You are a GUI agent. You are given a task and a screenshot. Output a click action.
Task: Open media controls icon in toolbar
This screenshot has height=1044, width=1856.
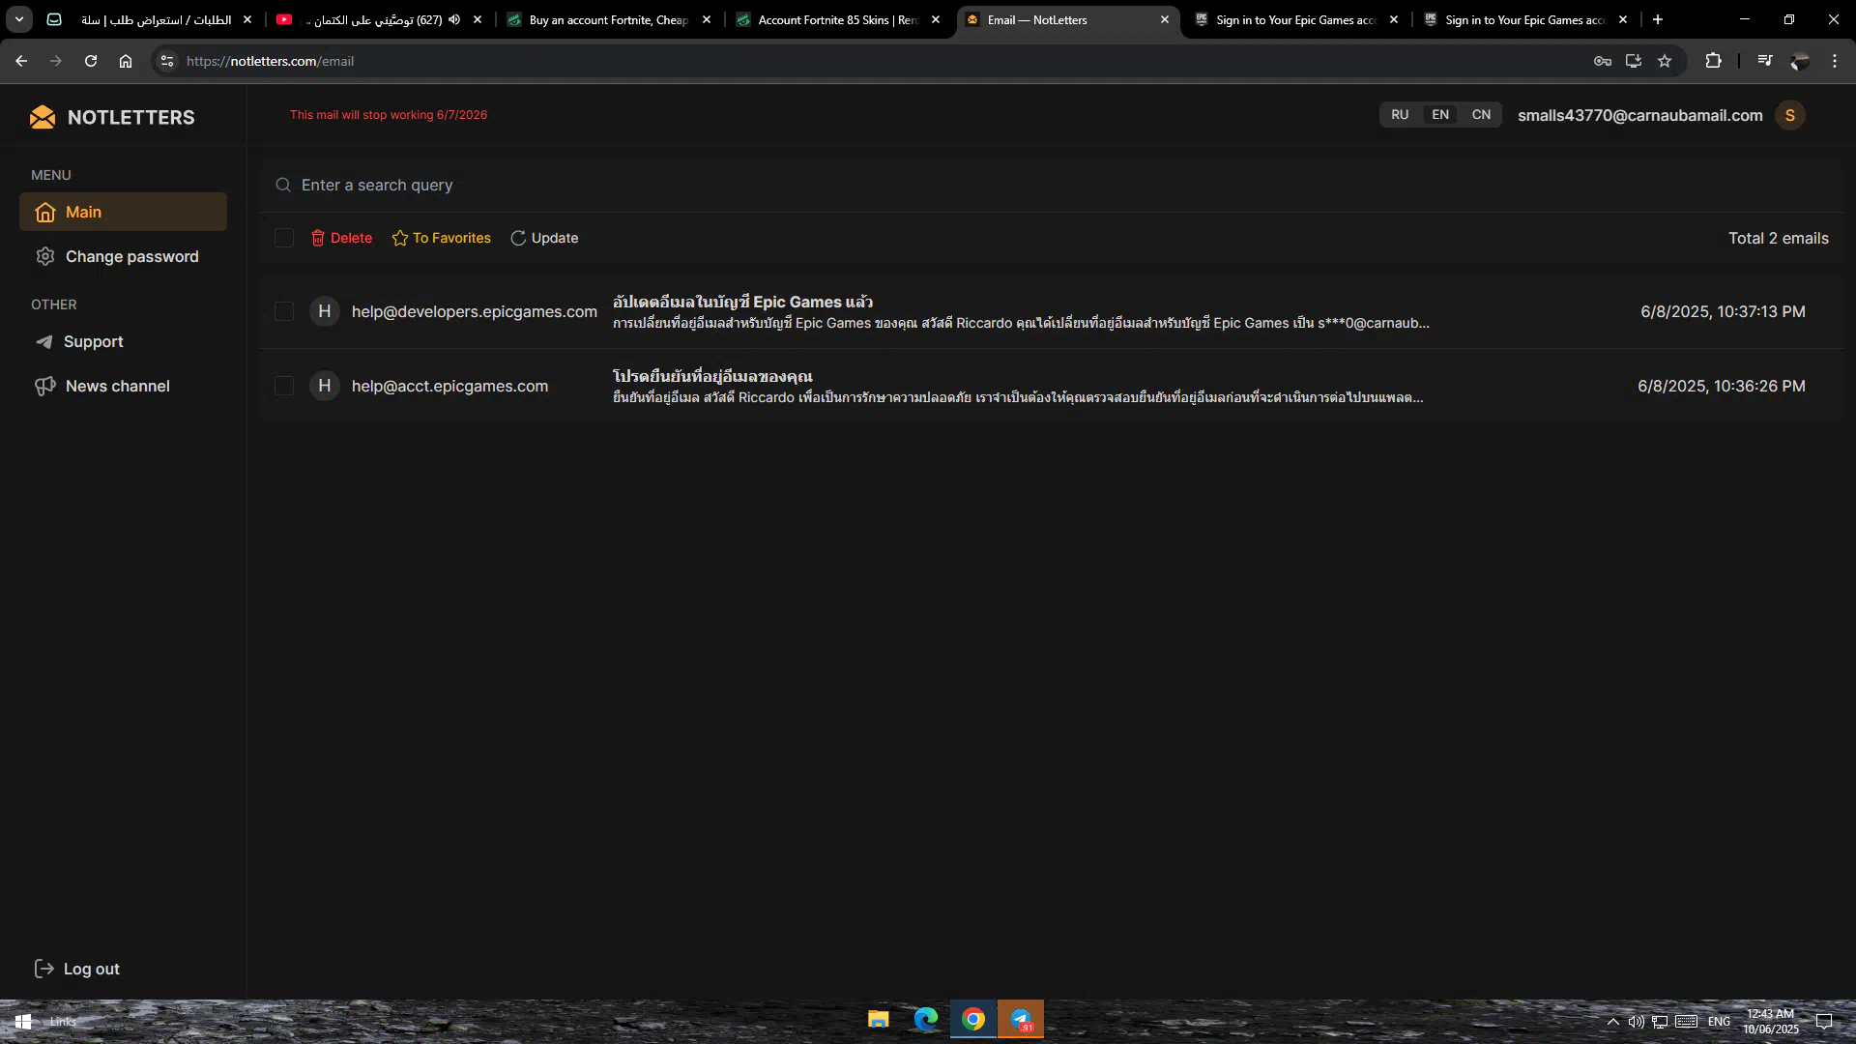click(x=1765, y=61)
